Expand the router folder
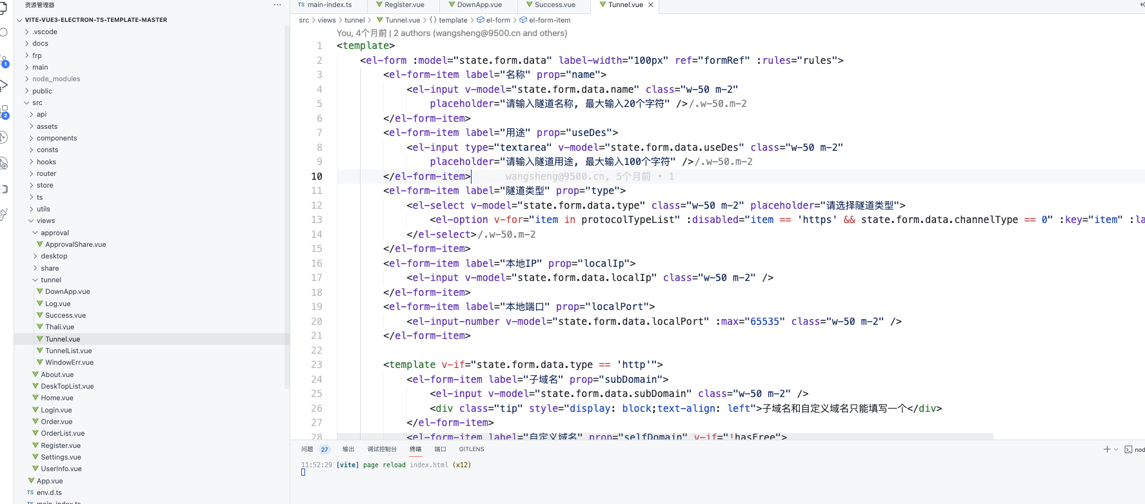Viewport: 1145px width, 504px height. 152,173
